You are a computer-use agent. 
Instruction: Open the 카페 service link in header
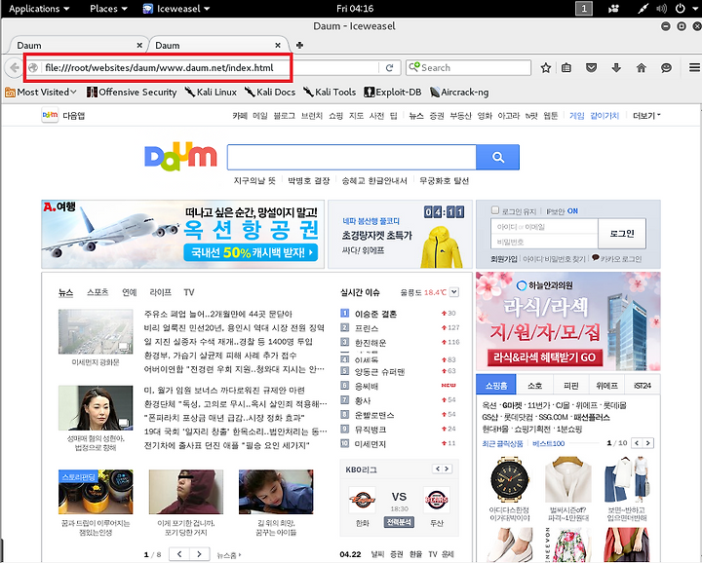pyautogui.click(x=240, y=116)
